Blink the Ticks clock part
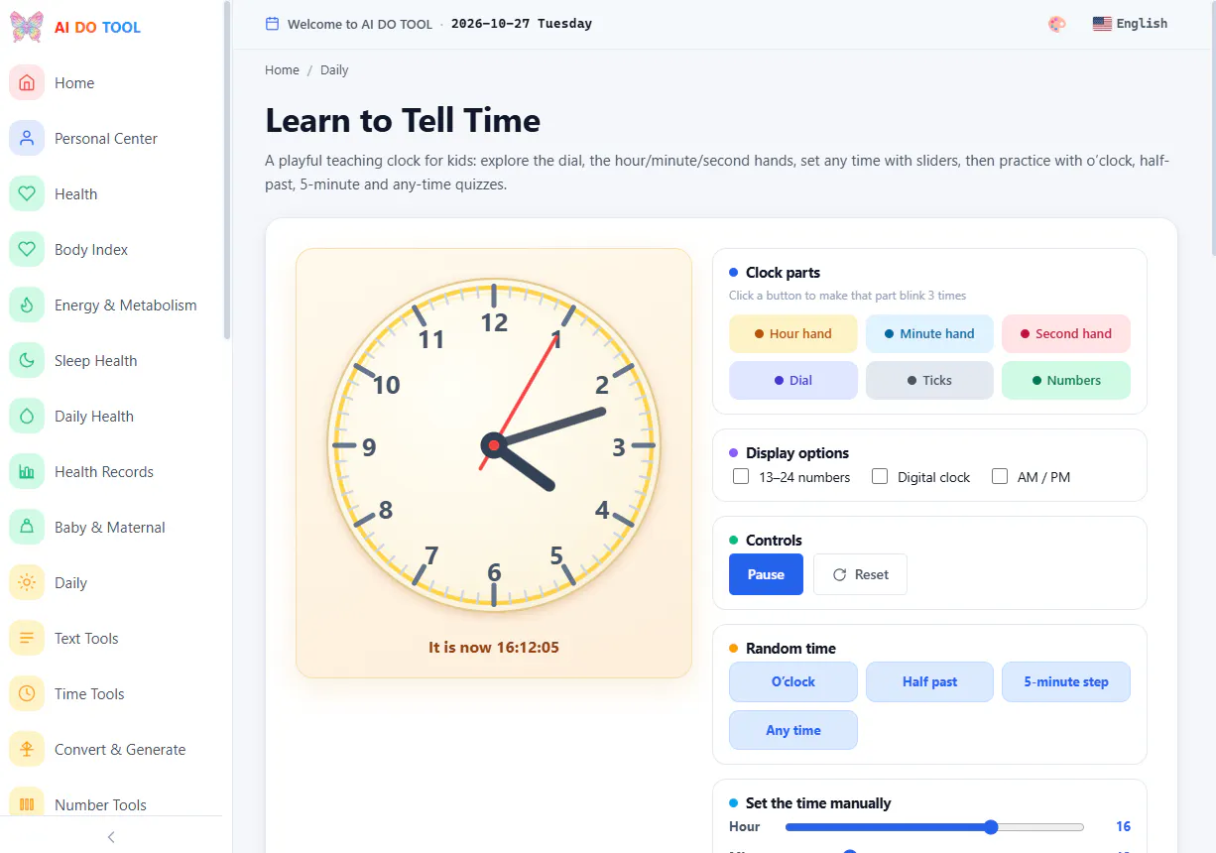This screenshot has height=853, width=1216. 929,381
